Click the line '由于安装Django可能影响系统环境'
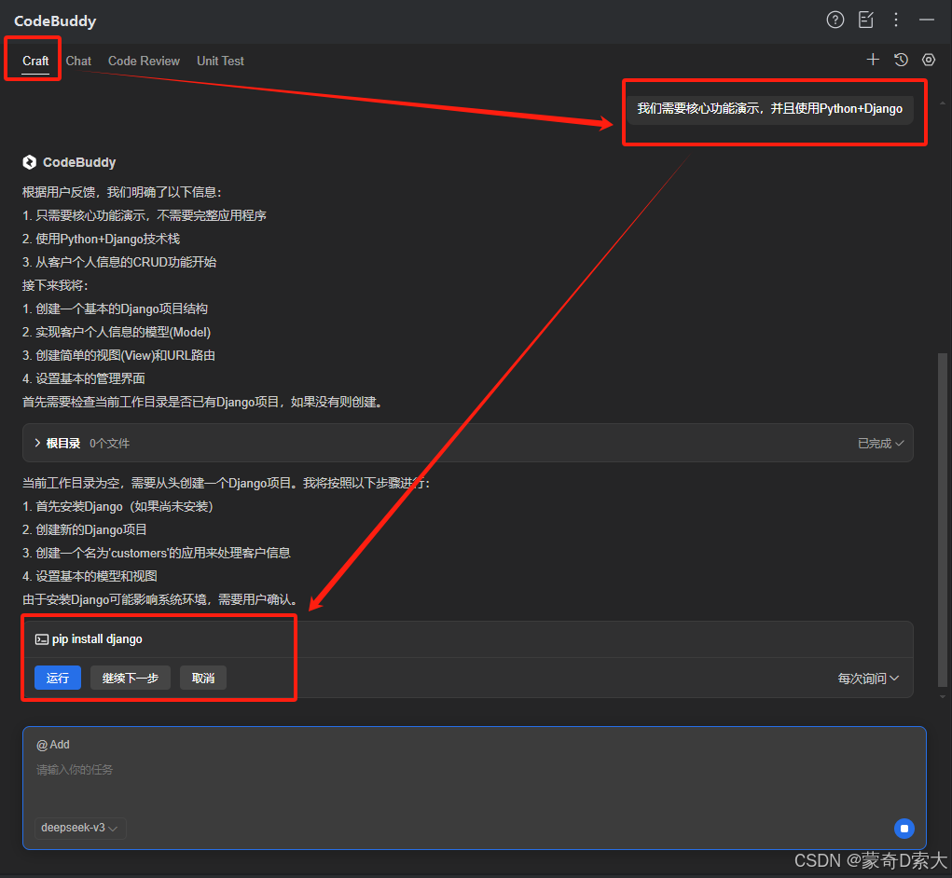Viewport: 952px width, 878px height. tap(159, 599)
